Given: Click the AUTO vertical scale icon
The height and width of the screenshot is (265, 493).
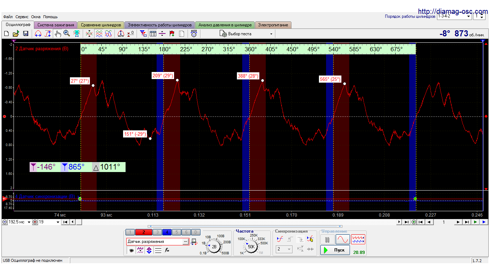Looking at the screenshot, I should [121, 33].
